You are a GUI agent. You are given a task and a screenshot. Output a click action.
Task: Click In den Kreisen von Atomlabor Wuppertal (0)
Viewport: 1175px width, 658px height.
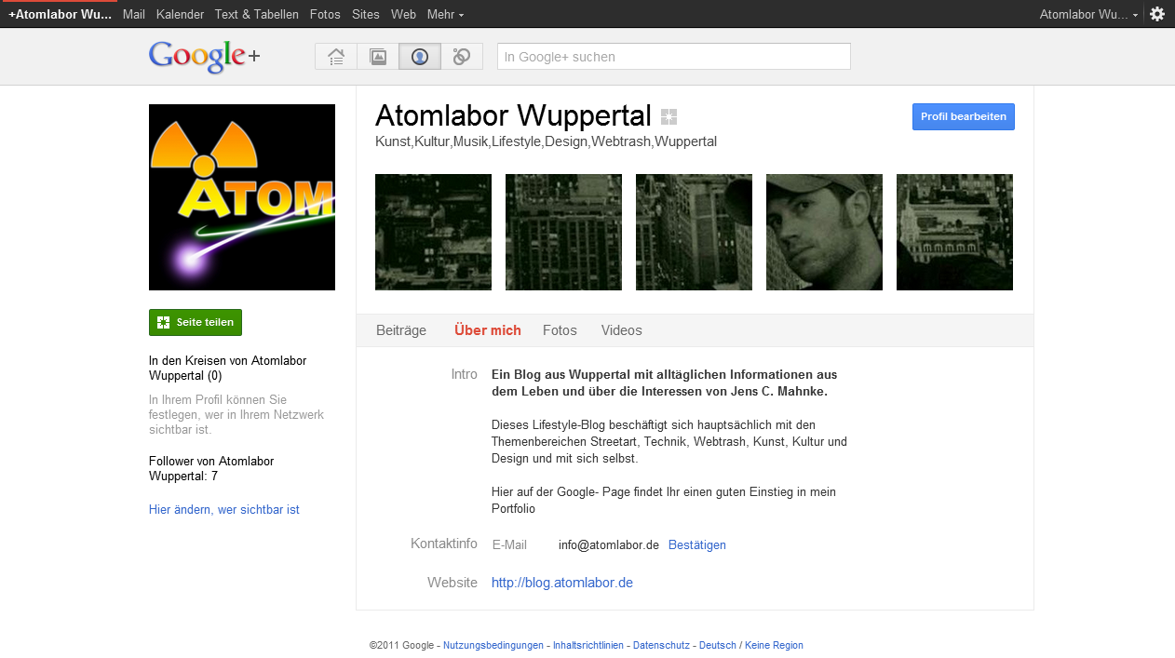coord(228,369)
